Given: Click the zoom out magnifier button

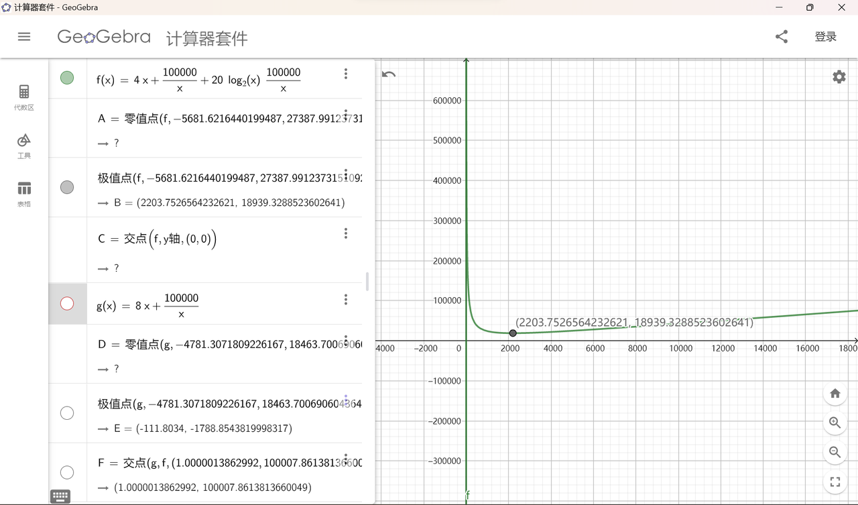Looking at the screenshot, I should 835,452.
